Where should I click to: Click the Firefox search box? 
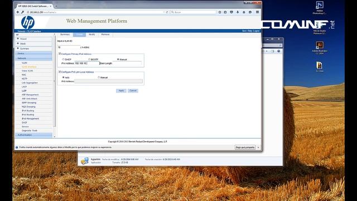[x=193, y=12]
